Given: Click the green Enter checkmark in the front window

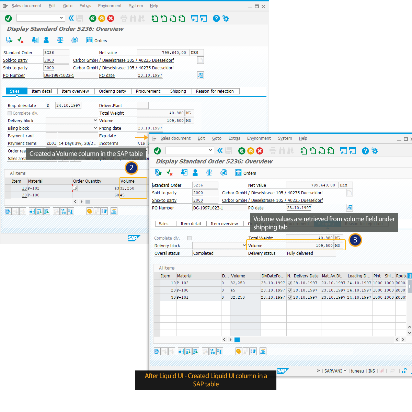Looking at the screenshot, I should coord(157,151).
